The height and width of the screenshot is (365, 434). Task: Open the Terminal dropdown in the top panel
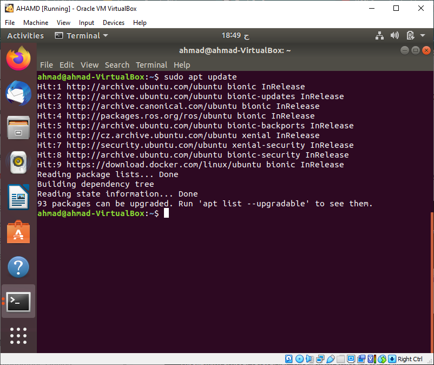[x=81, y=35]
